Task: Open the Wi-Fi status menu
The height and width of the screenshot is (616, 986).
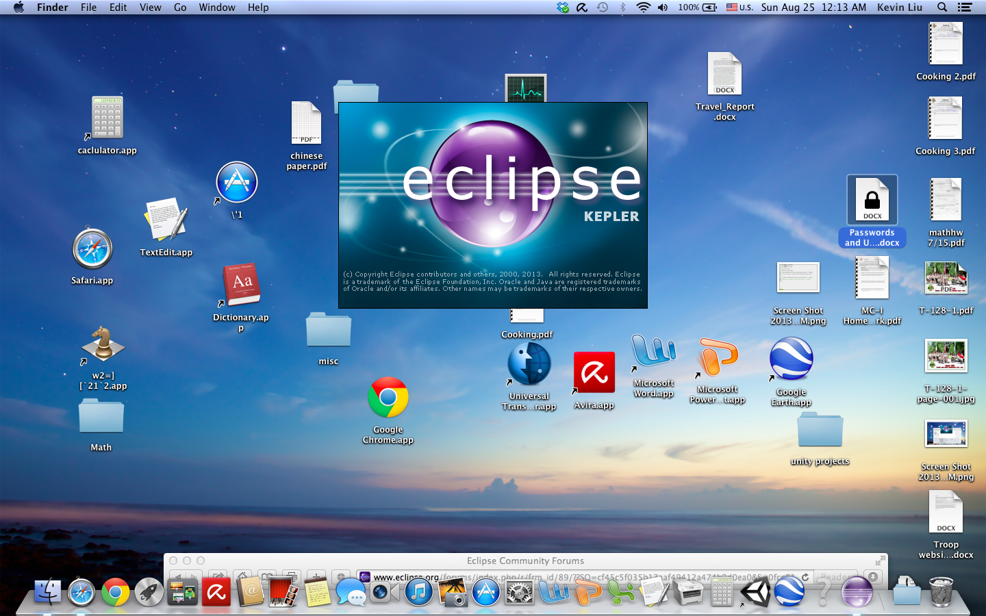Action: point(643,8)
